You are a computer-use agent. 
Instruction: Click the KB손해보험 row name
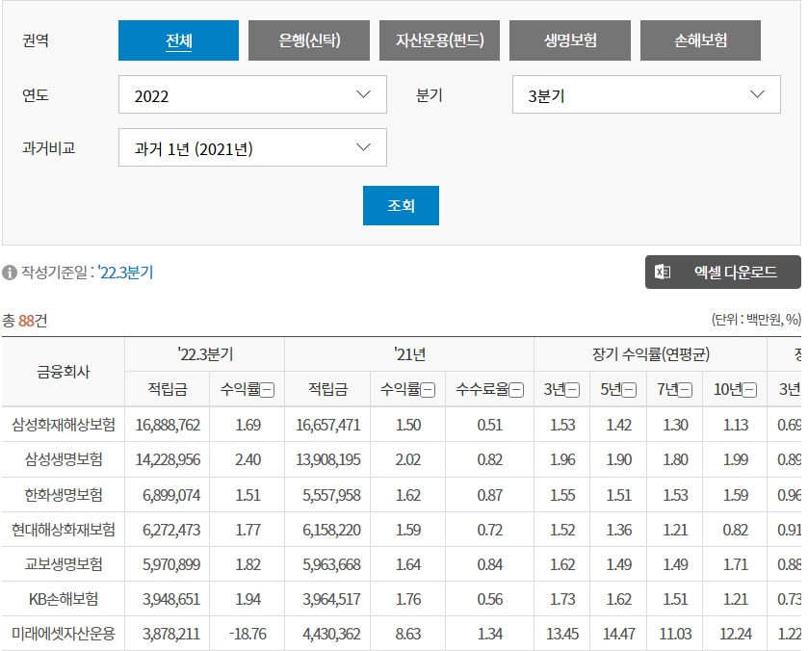[x=64, y=599]
